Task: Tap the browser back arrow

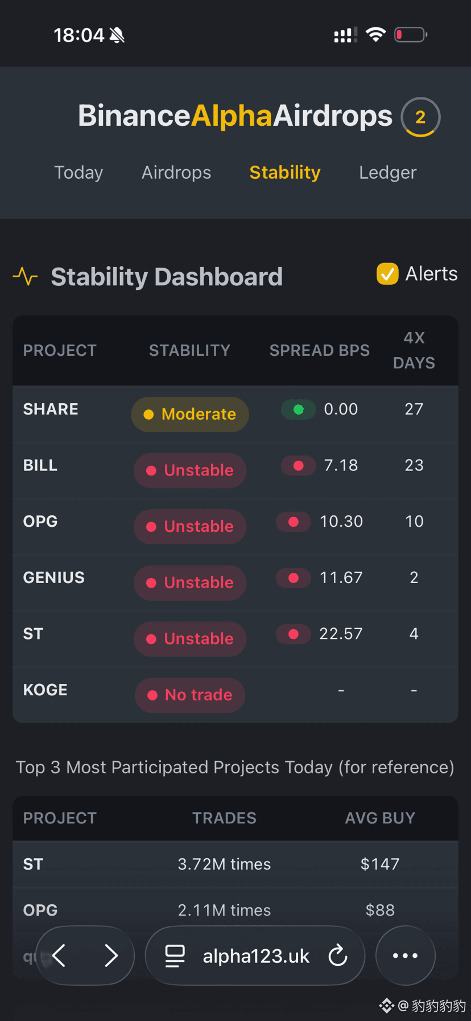Action: pyautogui.click(x=59, y=956)
